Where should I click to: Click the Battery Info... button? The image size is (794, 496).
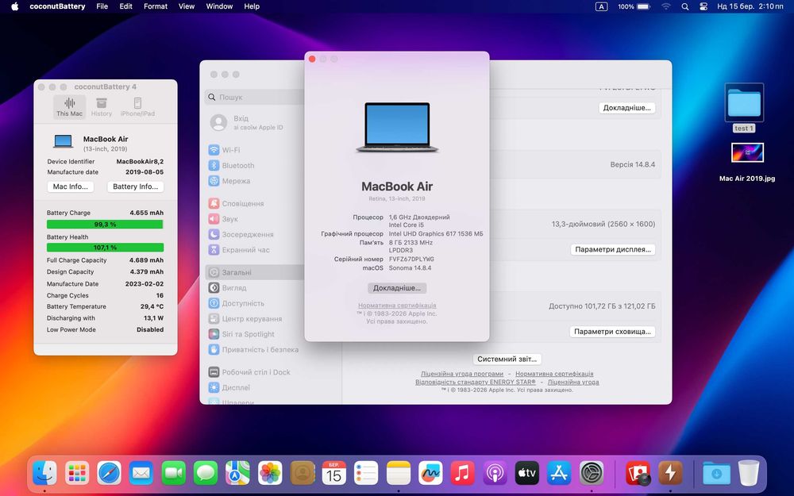coord(135,186)
